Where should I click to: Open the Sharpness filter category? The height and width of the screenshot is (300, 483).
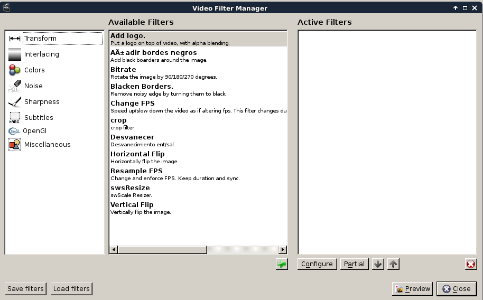55,102
